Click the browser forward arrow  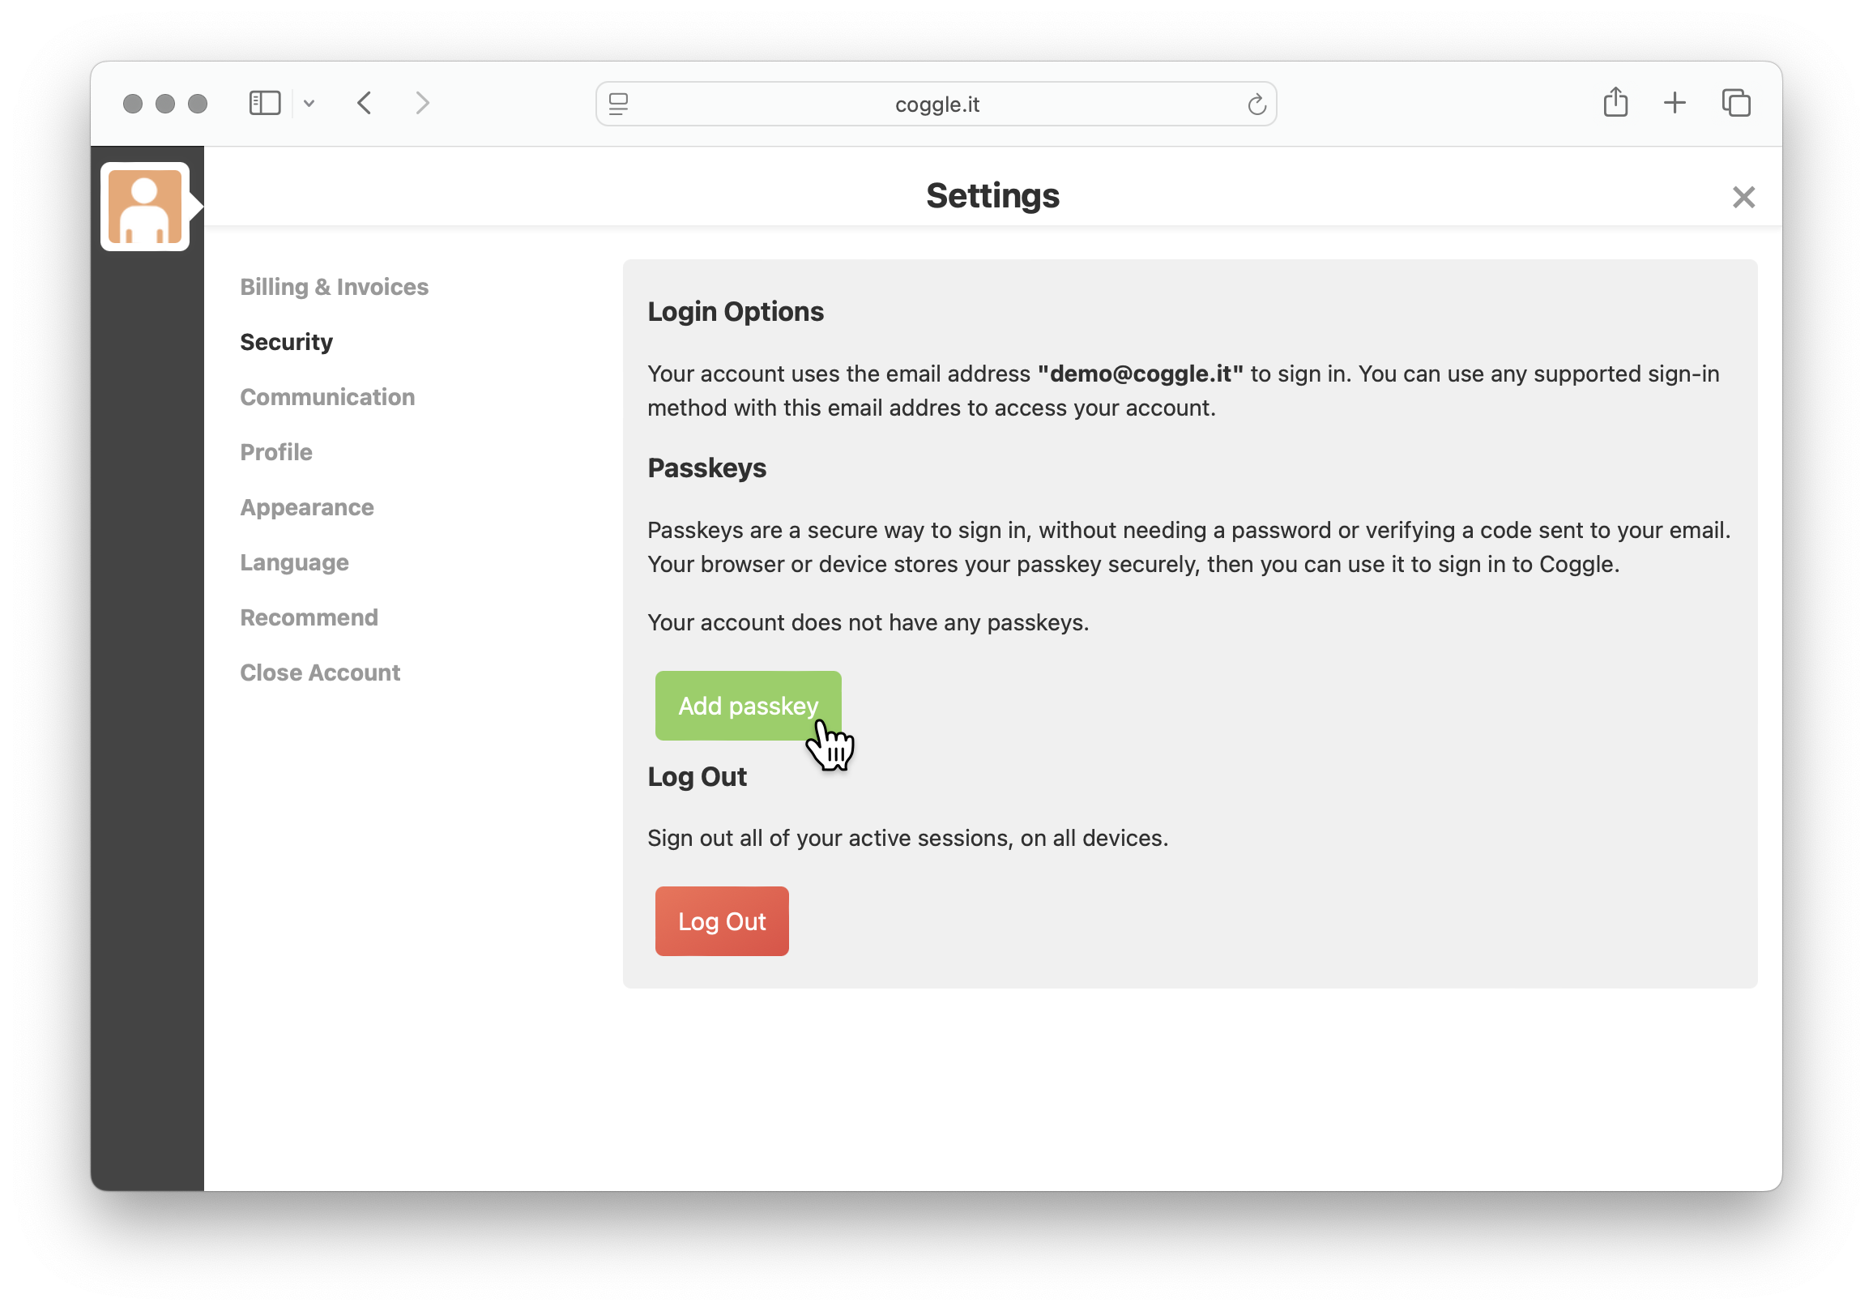point(422,104)
